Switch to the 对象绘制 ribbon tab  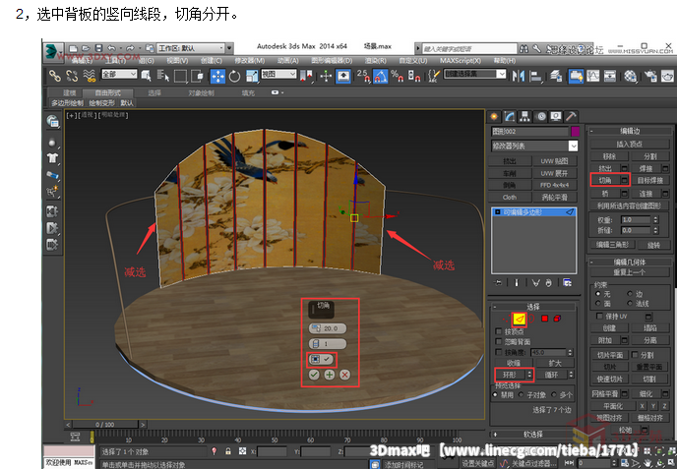point(201,92)
